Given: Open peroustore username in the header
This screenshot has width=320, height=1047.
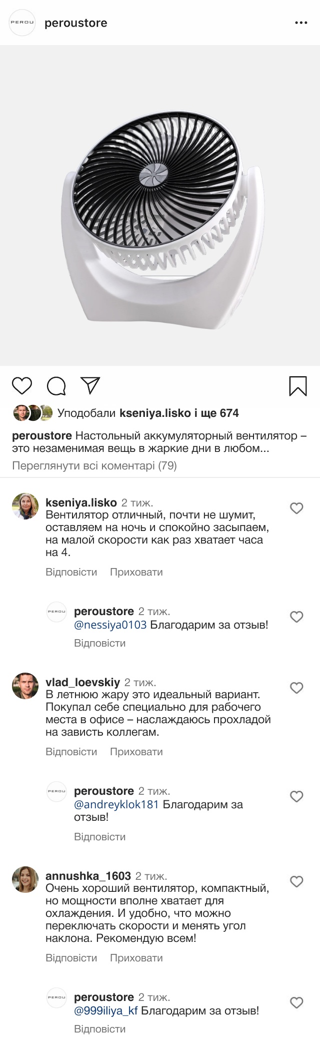Looking at the screenshot, I should point(76,23).
